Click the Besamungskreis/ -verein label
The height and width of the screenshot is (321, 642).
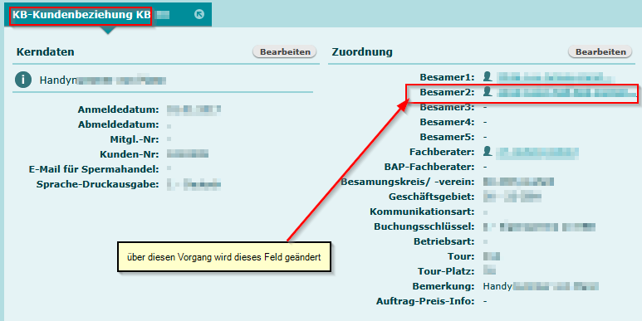408,182
